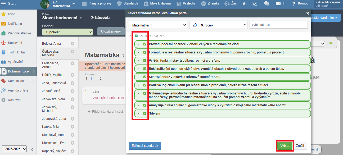Open the Plány a přípravy menu
The height and width of the screenshot is (155, 343).
click(x=96, y=3)
